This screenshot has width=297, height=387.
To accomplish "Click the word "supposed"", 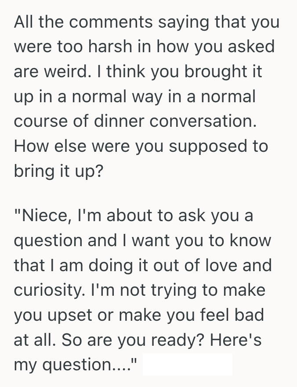I will [202, 145].
